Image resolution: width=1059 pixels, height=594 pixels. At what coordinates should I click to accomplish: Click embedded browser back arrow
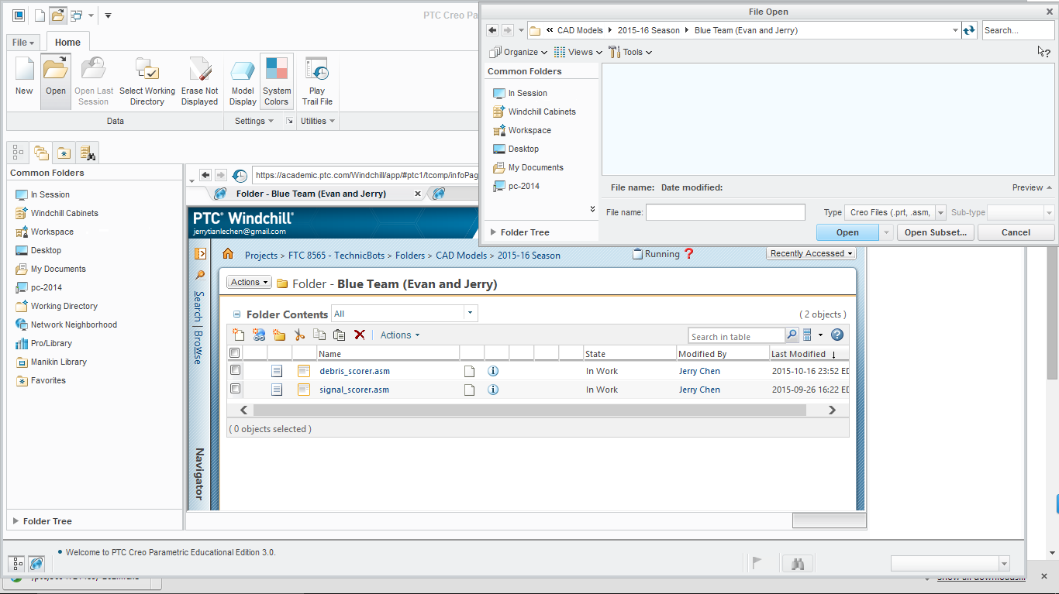pos(205,175)
